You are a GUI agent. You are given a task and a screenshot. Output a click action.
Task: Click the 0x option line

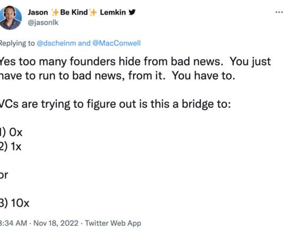[11, 132]
